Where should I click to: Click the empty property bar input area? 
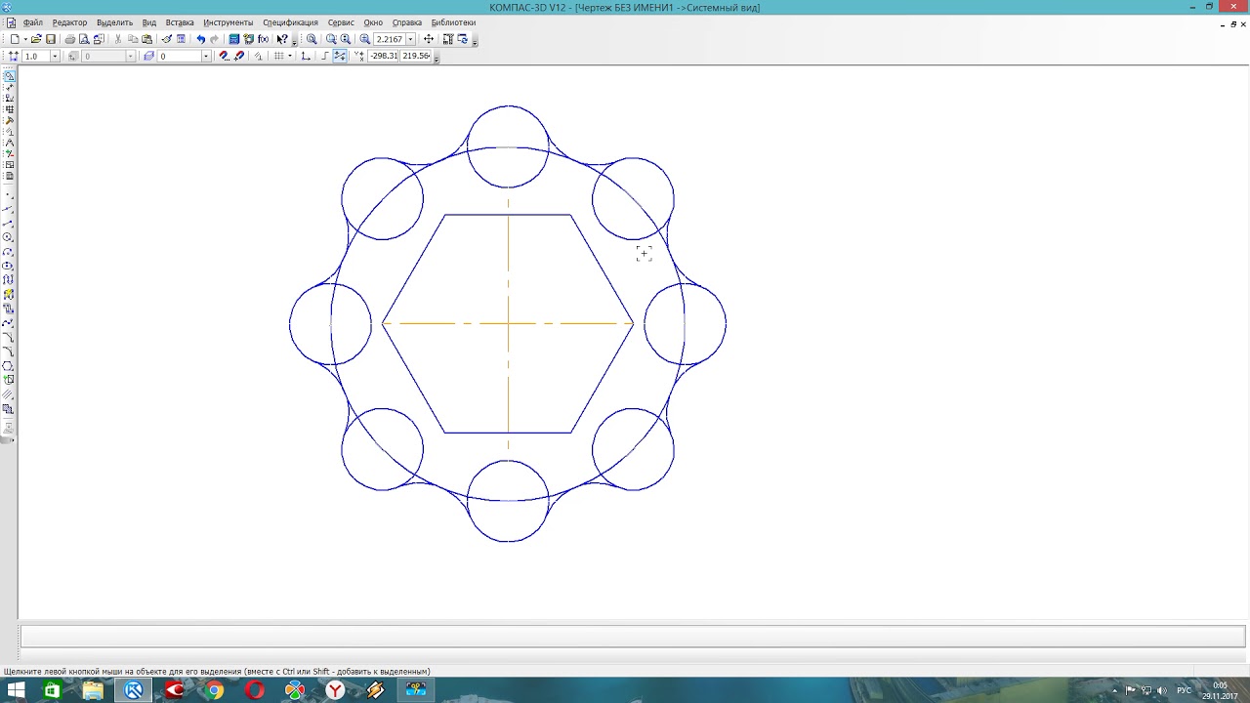(633, 637)
